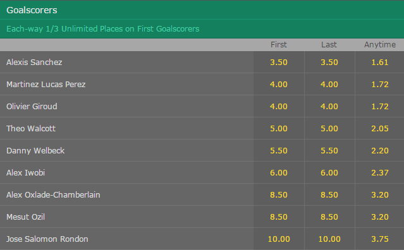
Task: Choose Danny Welbeck First goalscorer 5.50
Action: point(279,151)
